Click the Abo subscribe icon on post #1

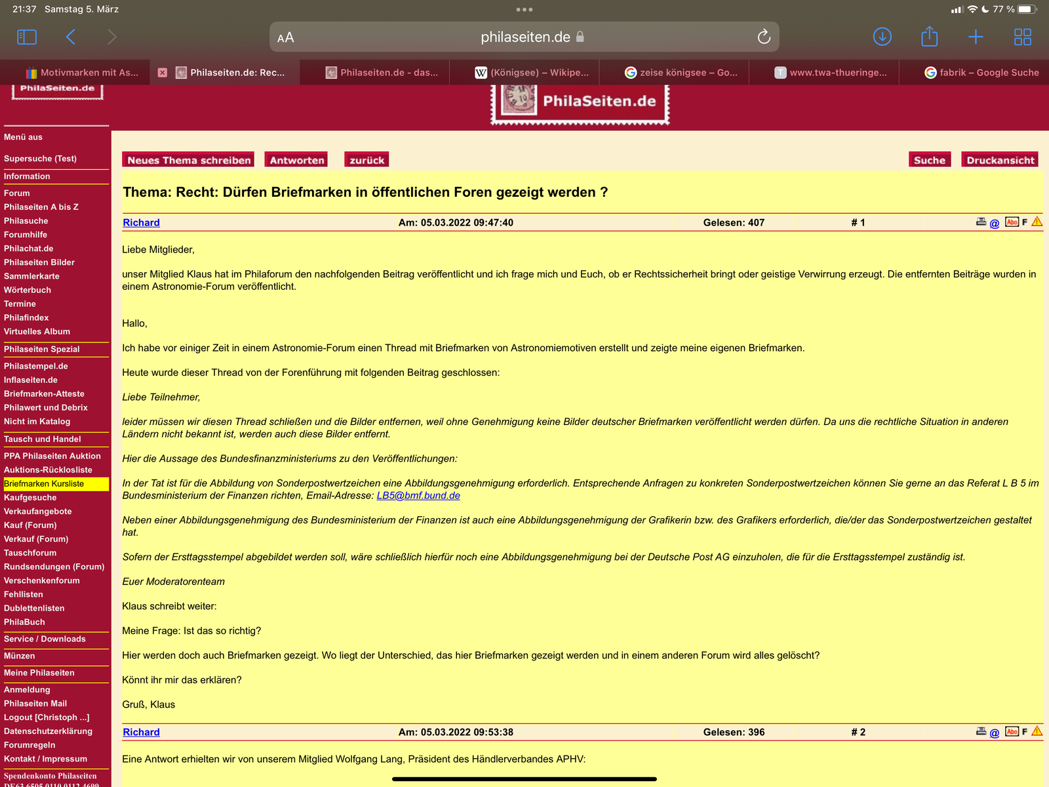(x=1012, y=222)
